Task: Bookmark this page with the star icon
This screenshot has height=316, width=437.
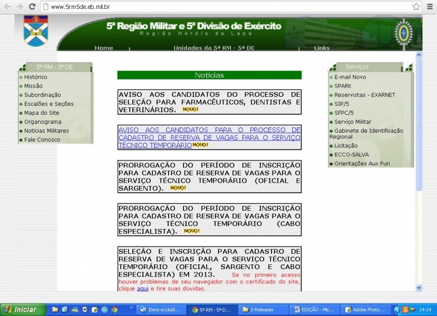Action: (x=416, y=7)
